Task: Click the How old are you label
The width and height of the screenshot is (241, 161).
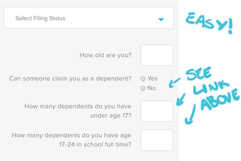Action: pyautogui.click(x=105, y=55)
